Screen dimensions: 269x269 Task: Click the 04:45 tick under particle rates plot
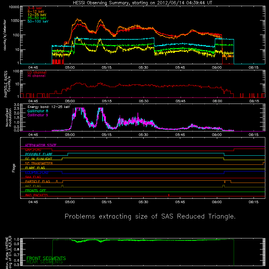33,101
